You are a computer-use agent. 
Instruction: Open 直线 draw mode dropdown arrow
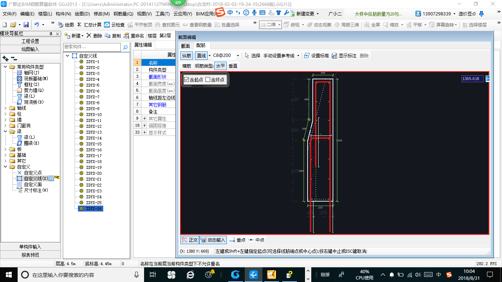209,55
